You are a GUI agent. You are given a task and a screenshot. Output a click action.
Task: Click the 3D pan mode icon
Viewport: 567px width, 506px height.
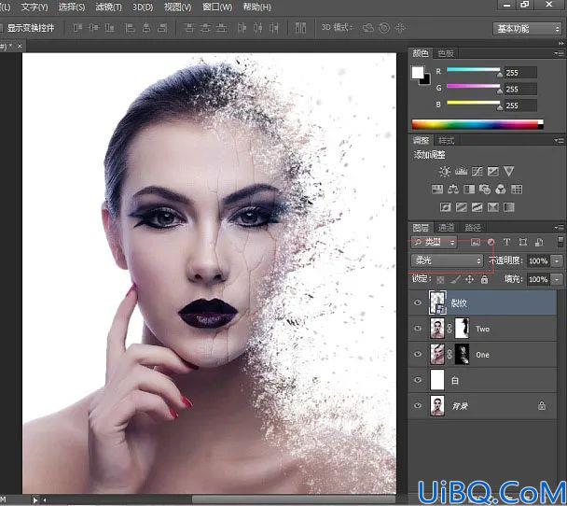tap(400, 28)
